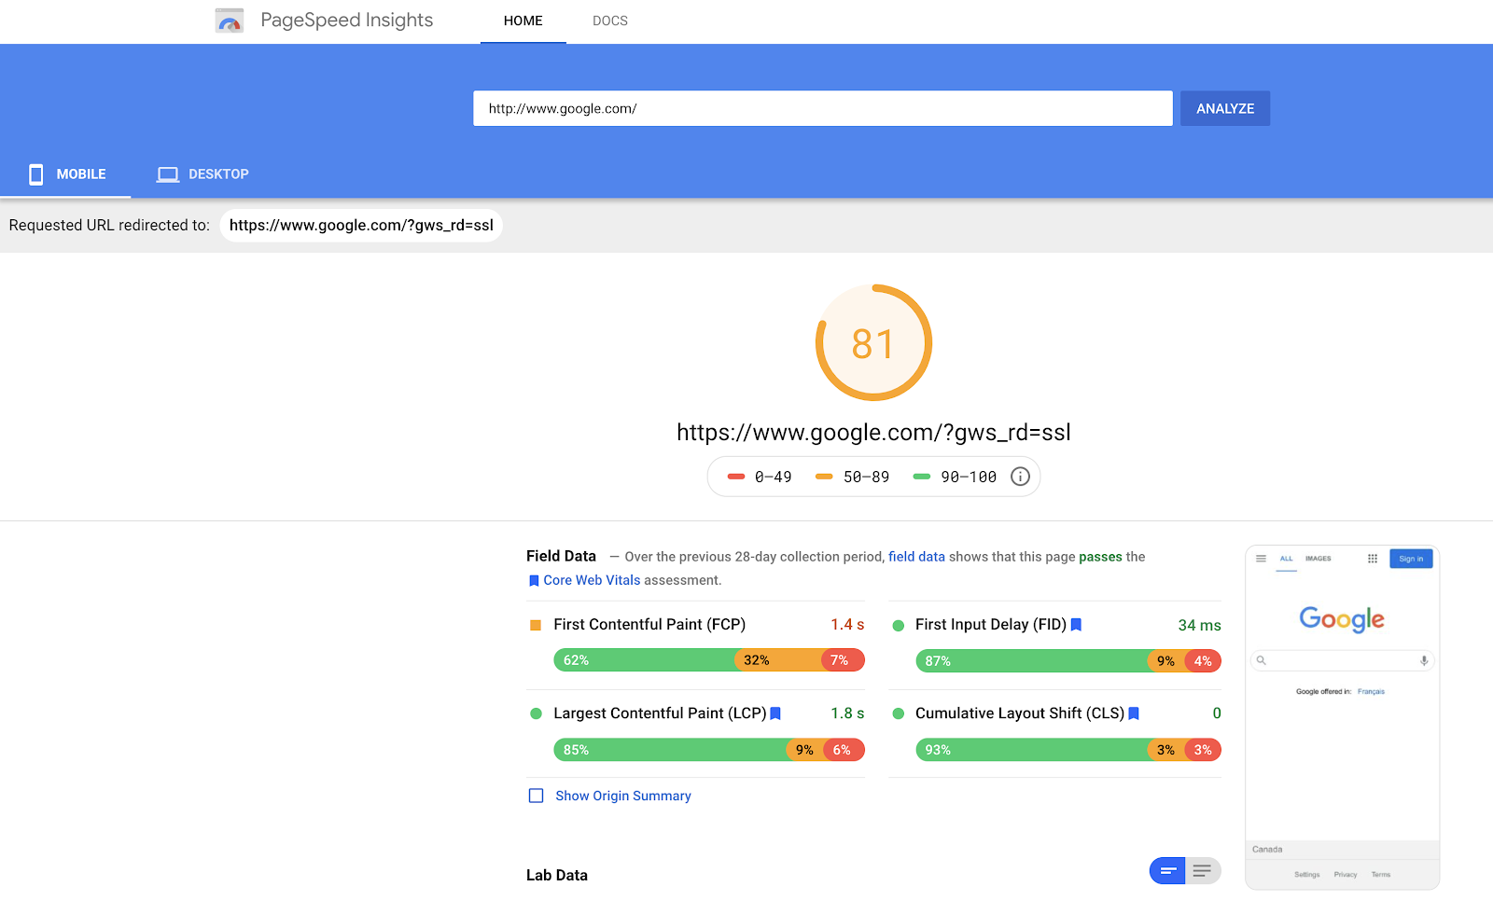
Task: Focus the URL input field
Action: tap(823, 108)
